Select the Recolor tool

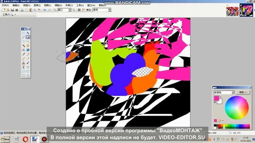pos(28,63)
